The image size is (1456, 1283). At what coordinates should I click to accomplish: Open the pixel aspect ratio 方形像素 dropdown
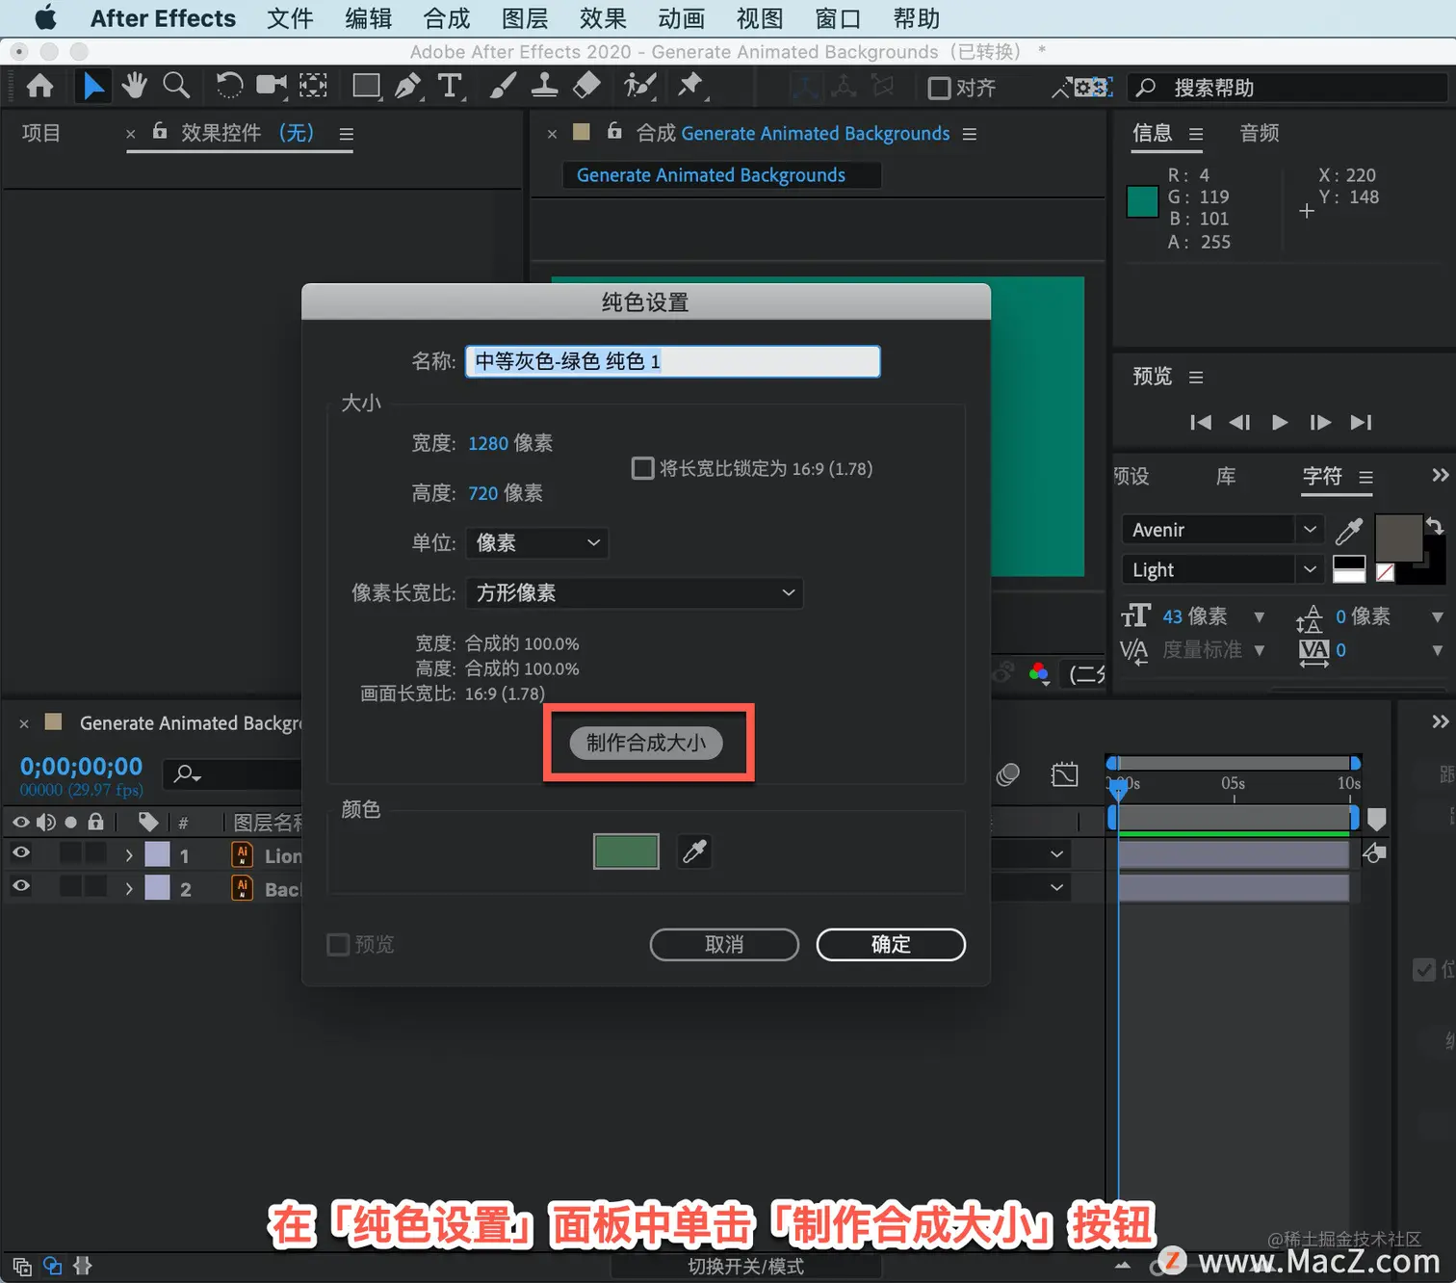click(x=635, y=593)
